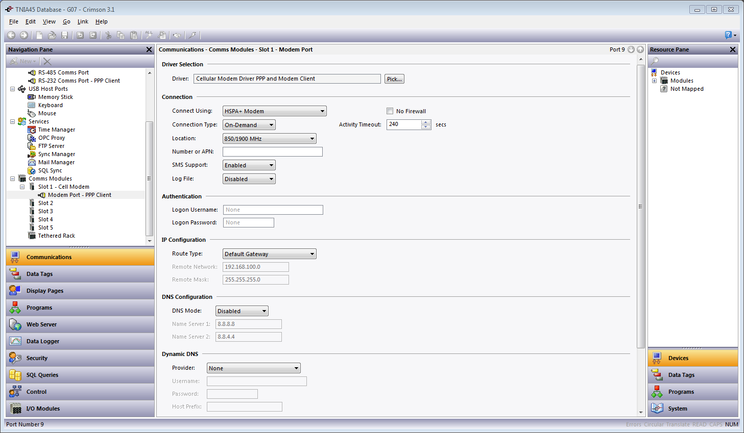Open the SQL Queries category
This screenshot has width=744, height=433.
(80, 375)
